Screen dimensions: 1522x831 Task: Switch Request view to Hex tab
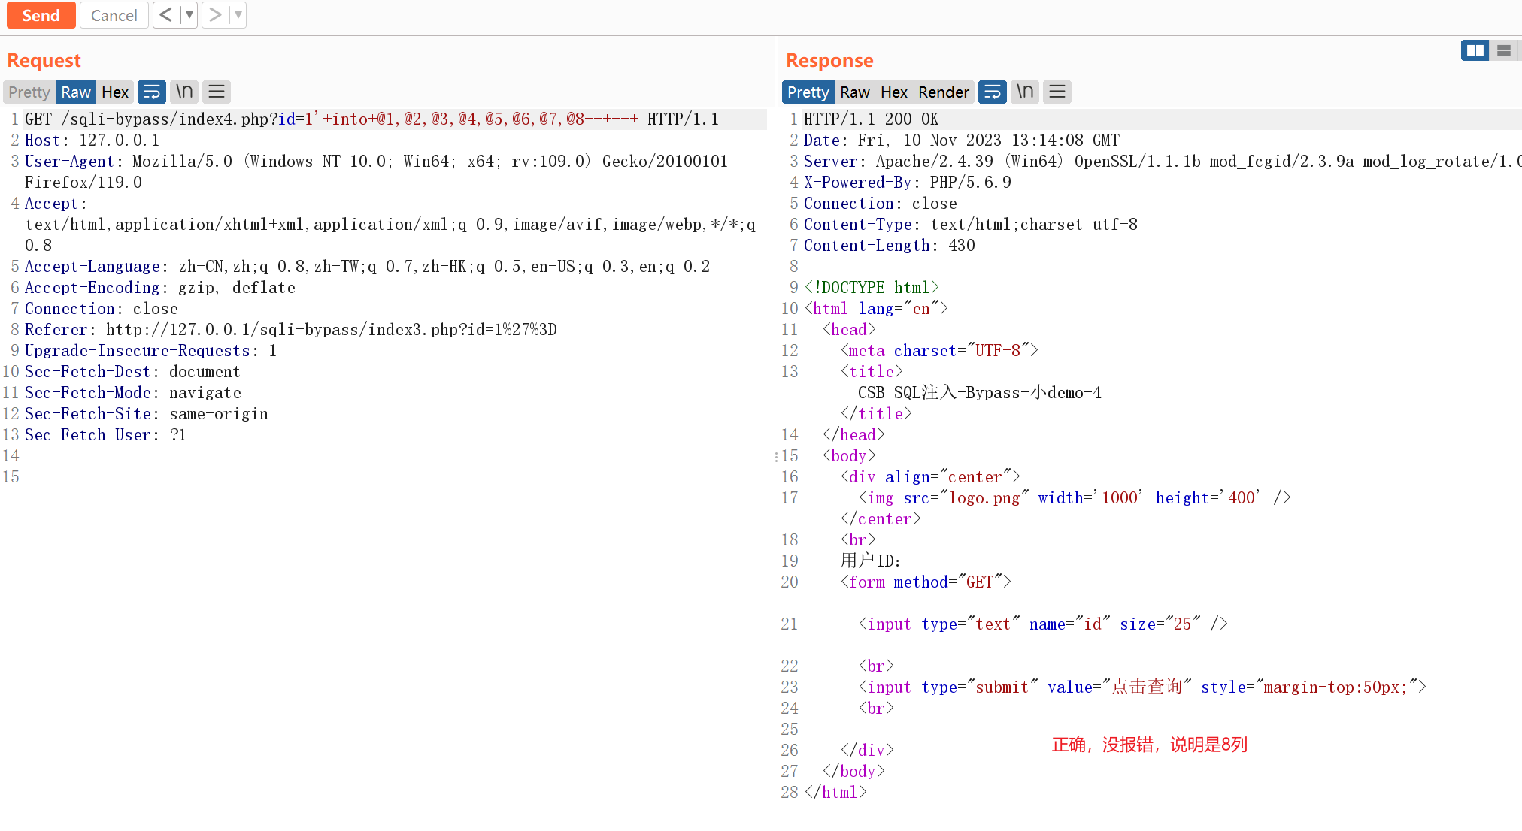point(115,92)
